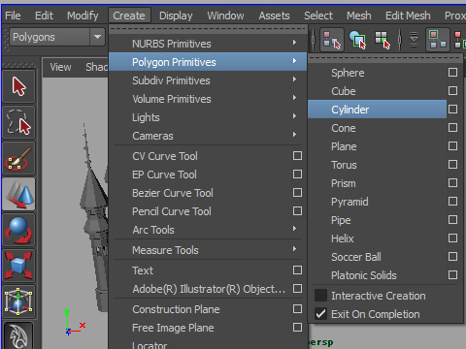Toggle Exit On Completion checkmark
This screenshot has height=349, width=466.
click(320, 314)
